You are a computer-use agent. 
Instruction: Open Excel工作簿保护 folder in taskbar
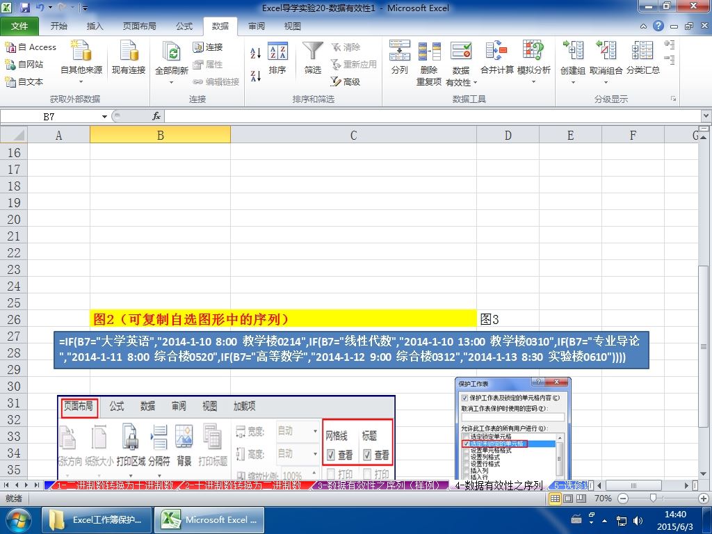tap(97, 520)
